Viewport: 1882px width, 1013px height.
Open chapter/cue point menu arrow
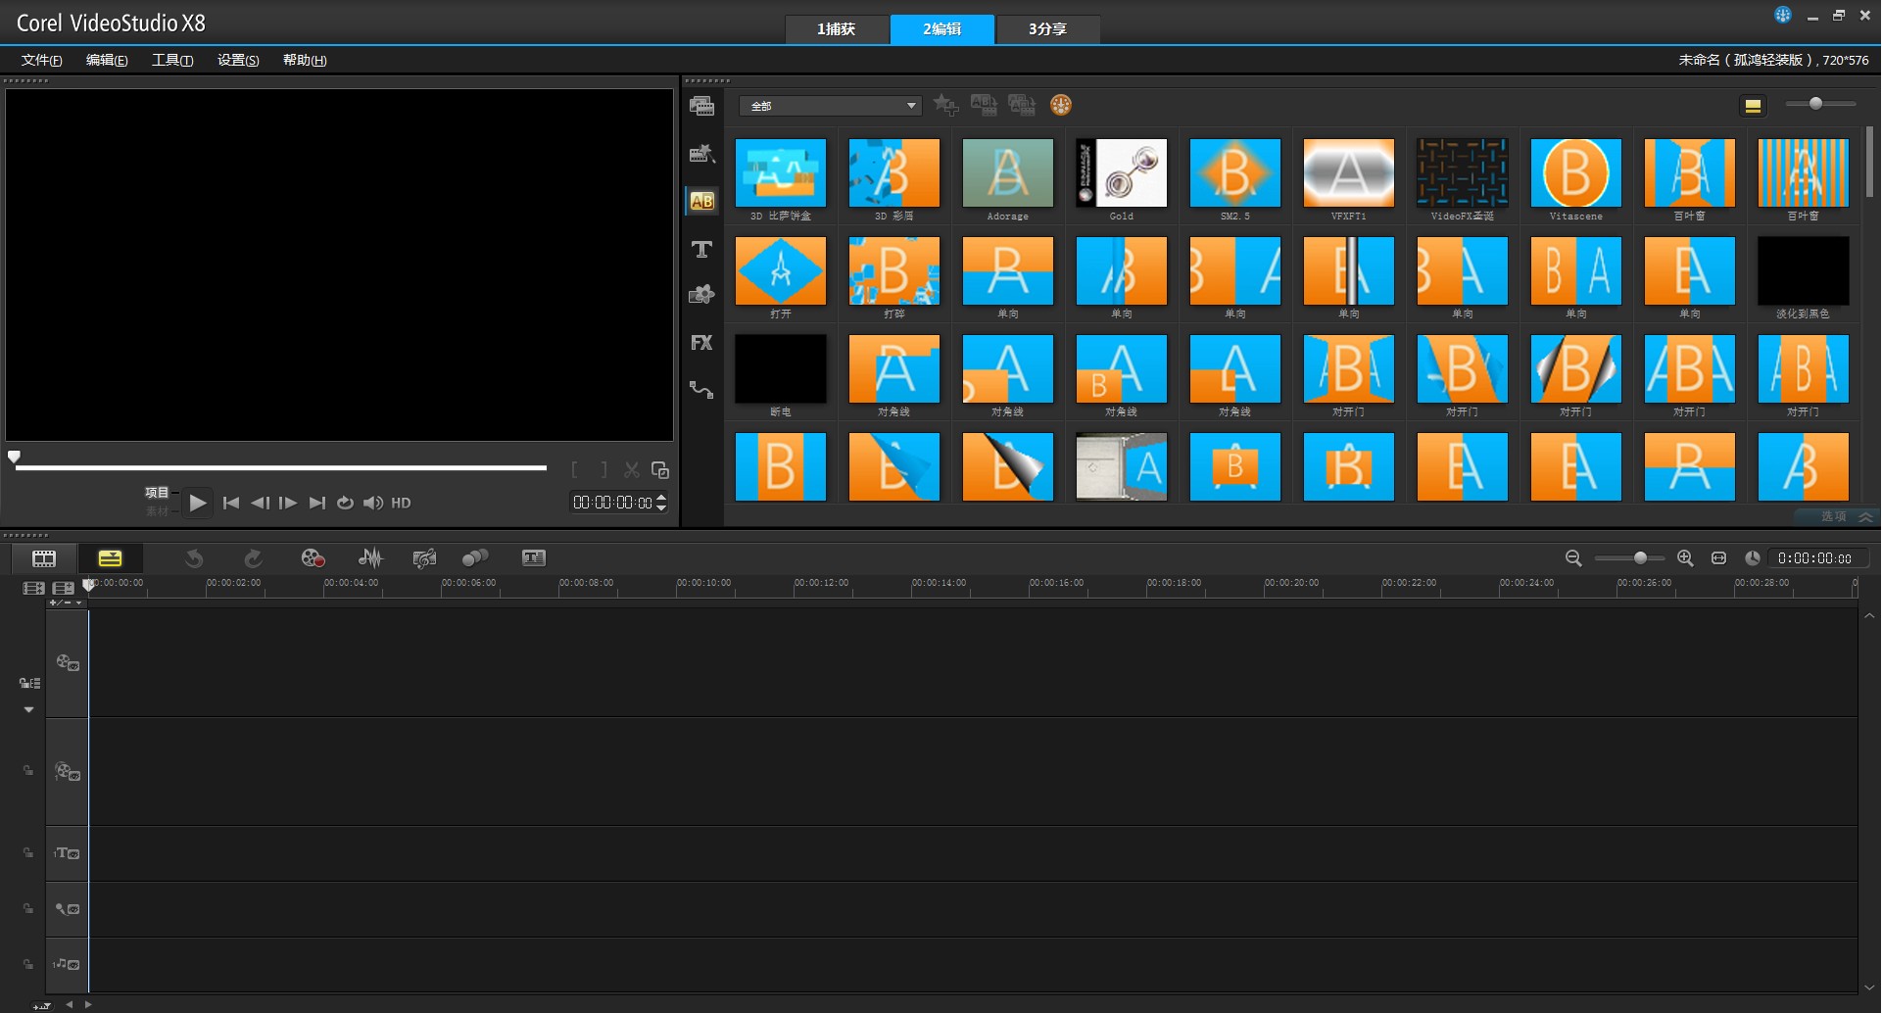click(x=78, y=603)
